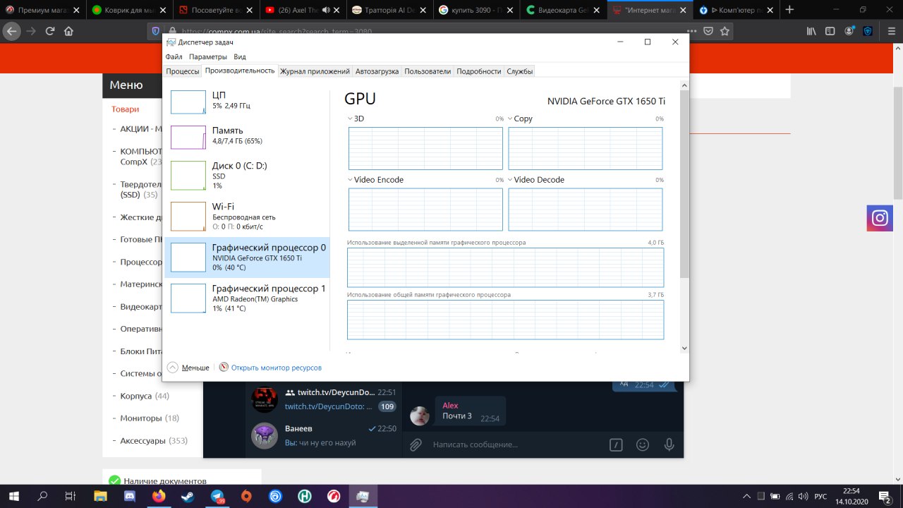The width and height of the screenshot is (903, 508).
Task: Open the Copy engine dropdown
Action: pos(510,119)
